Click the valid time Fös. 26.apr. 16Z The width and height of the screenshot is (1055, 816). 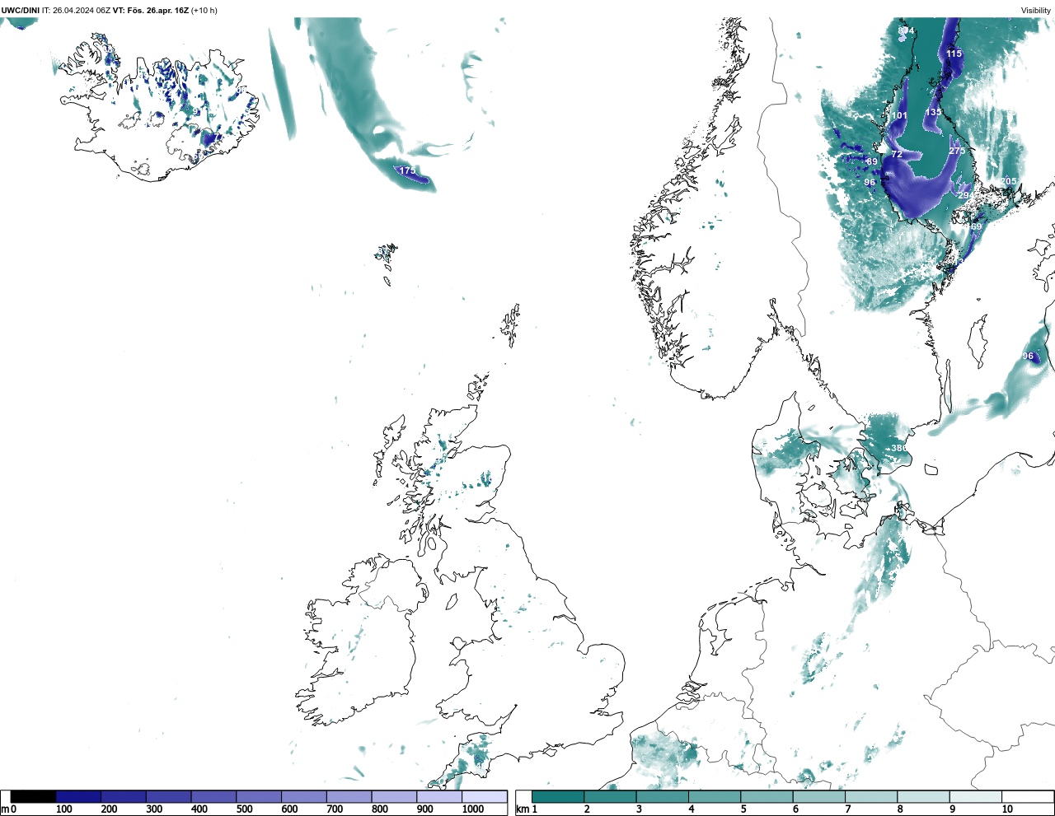(x=157, y=11)
